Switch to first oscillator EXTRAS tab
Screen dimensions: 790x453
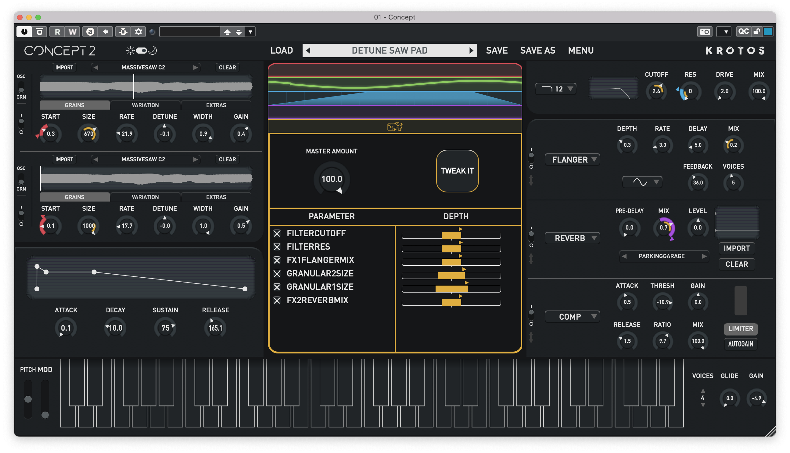(x=216, y=105)
